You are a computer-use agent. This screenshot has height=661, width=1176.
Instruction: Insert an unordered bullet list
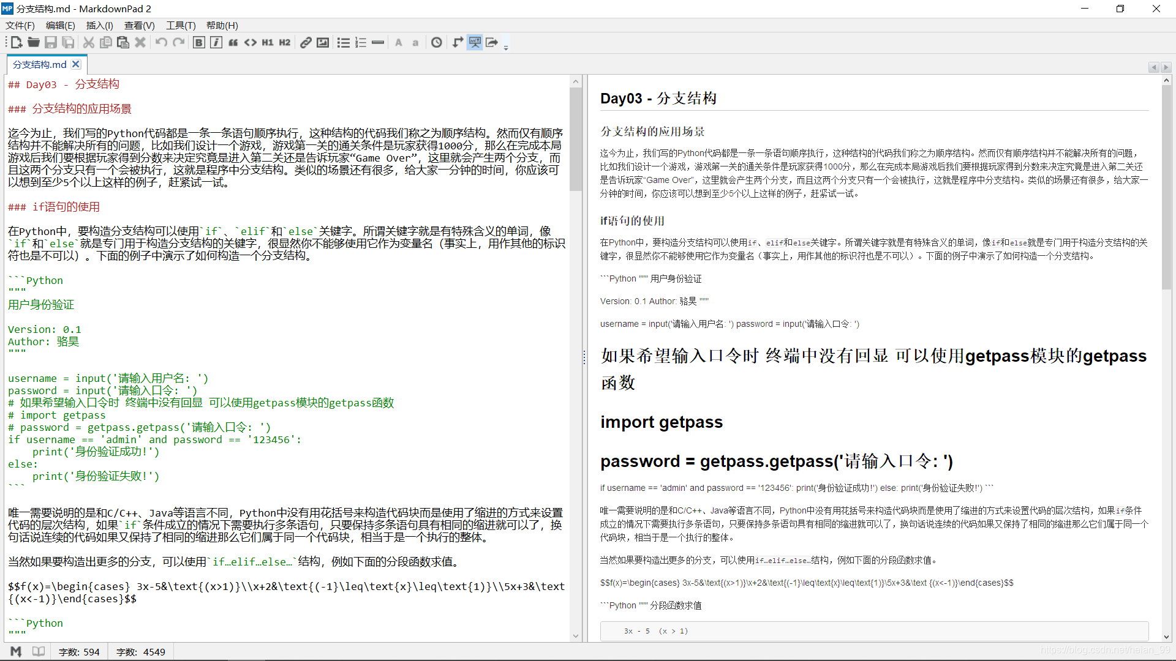[x=344, y=42]
